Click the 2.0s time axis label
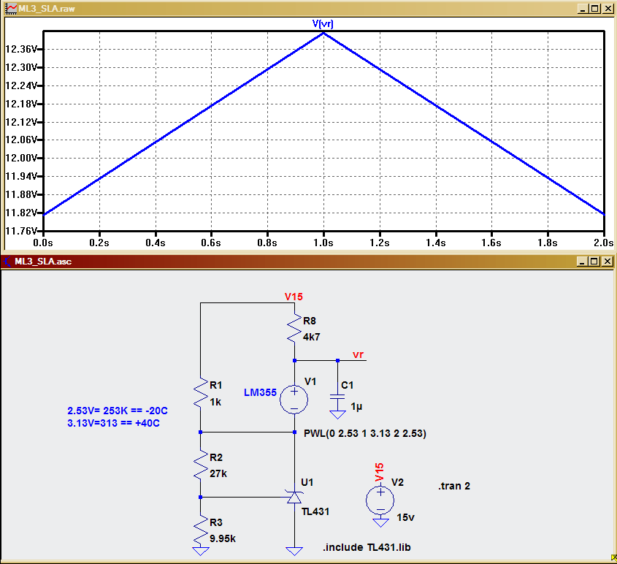Image resolution: width=617 pixels, height=564 pixels. [x=604, y=243]
